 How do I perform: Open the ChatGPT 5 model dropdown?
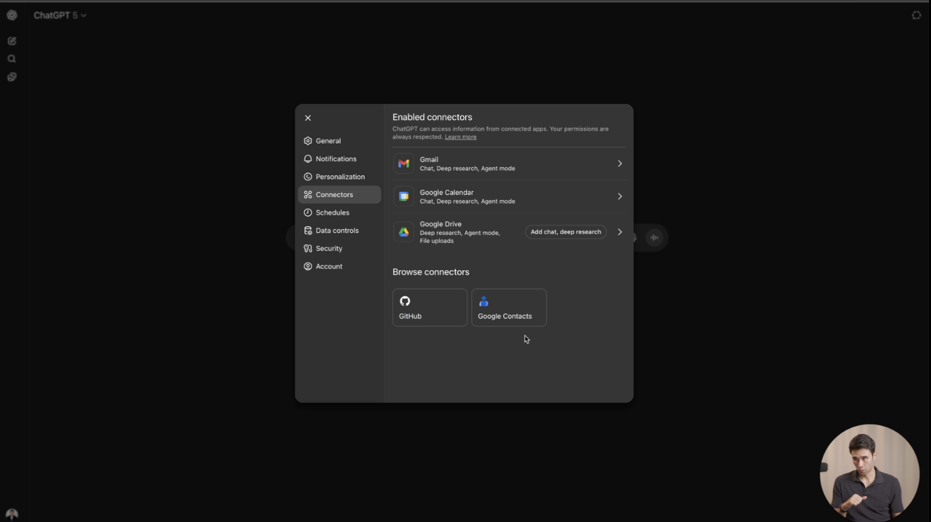click(x=59, y=15)
